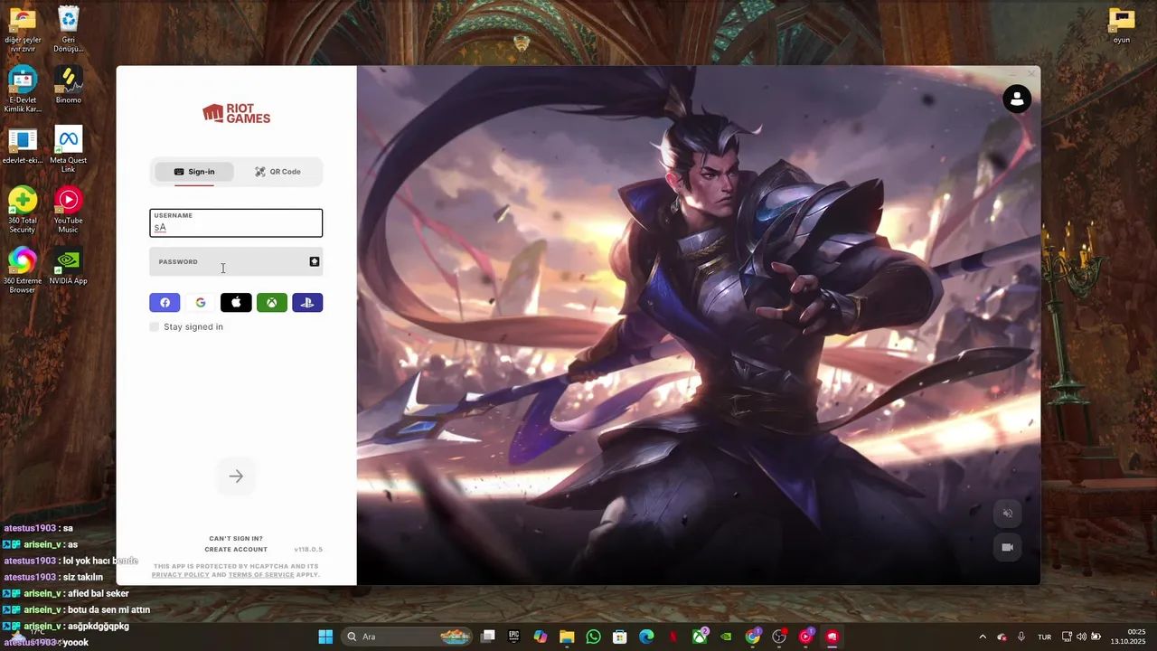
Task: Toggle background animation with camera icon
Action: click(1007, 547)
